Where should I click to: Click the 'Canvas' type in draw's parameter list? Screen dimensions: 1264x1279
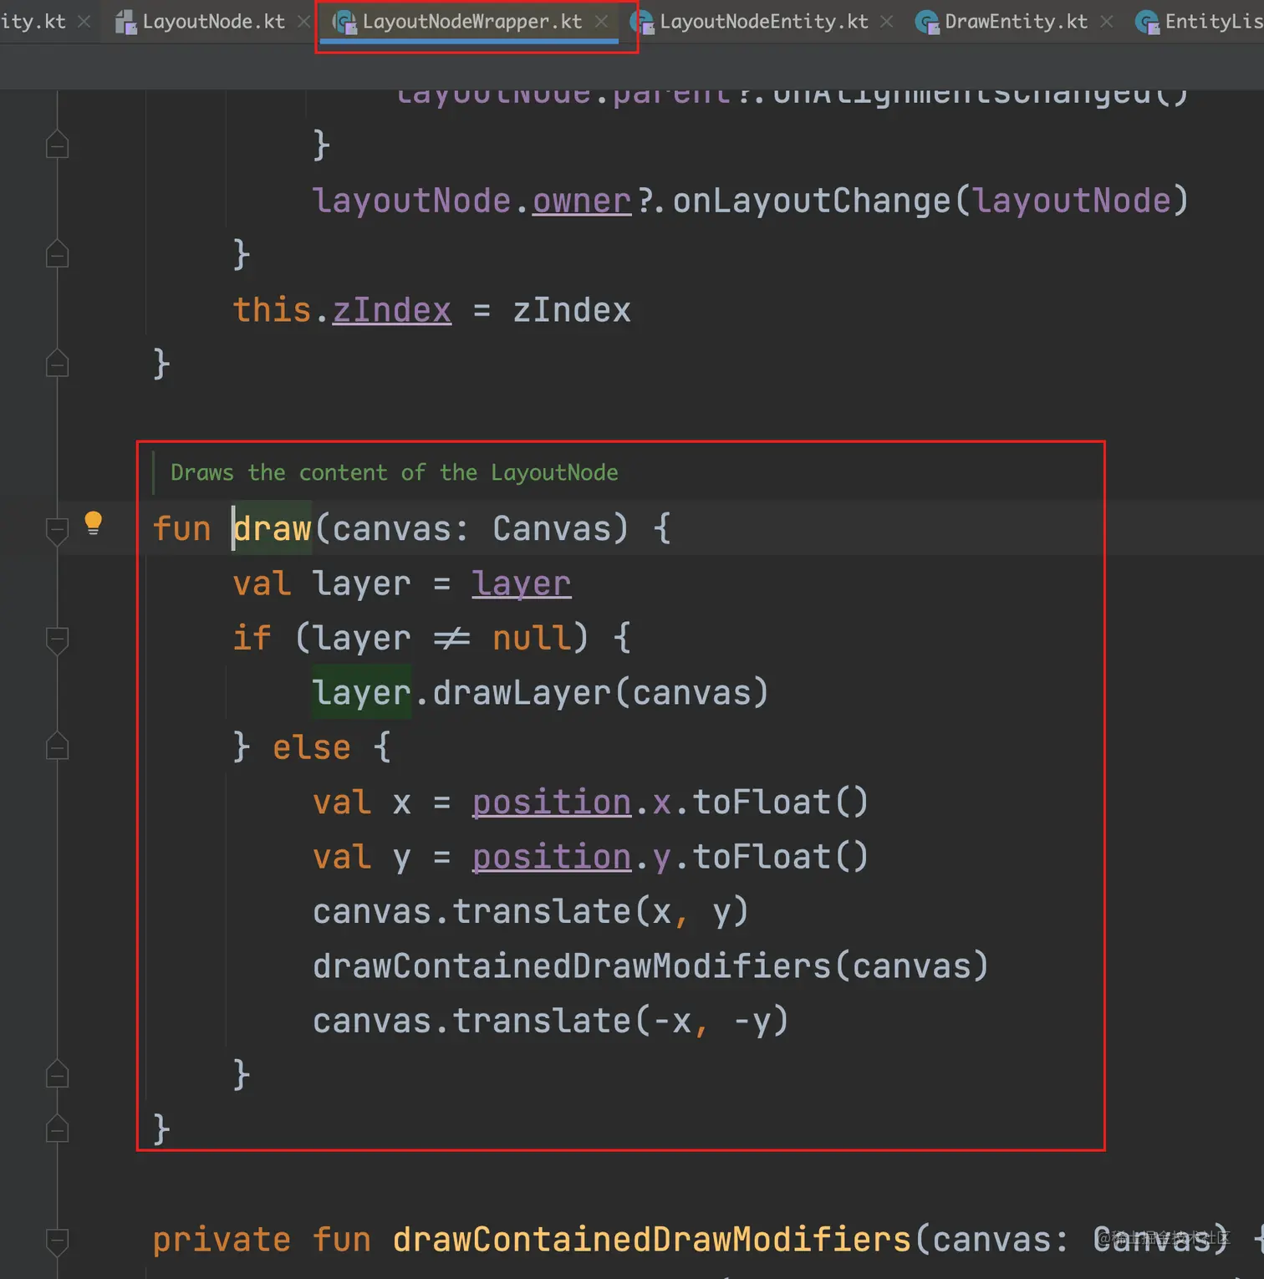click(552, 528)
